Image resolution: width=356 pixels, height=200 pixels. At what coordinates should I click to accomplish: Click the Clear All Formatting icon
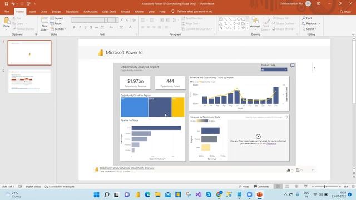point(134,20)
